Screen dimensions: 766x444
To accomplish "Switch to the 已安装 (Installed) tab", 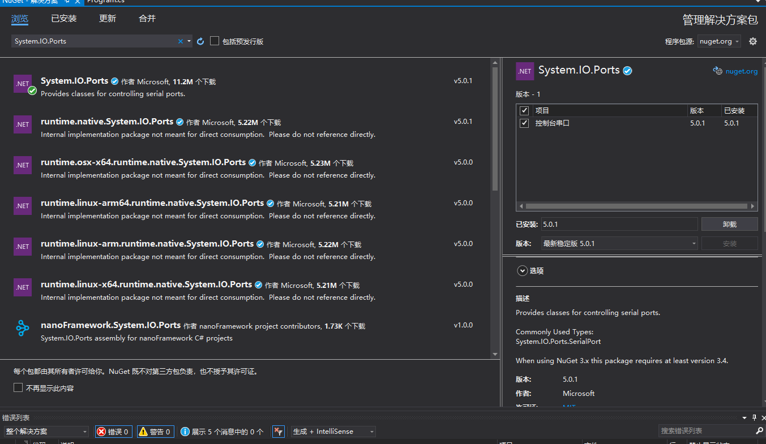I will click(x=63, y=19).
